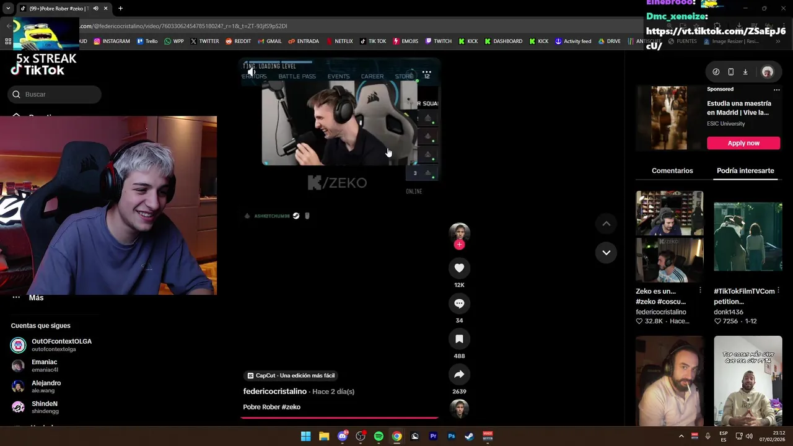The image size is (793, 446).
Task: Share the video with the arrow icon
Action: [x=459, y=374]
